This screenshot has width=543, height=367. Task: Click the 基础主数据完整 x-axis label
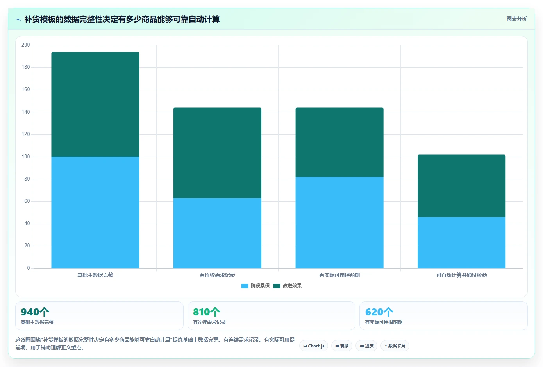pyautogui.click(x=95, y=275)
